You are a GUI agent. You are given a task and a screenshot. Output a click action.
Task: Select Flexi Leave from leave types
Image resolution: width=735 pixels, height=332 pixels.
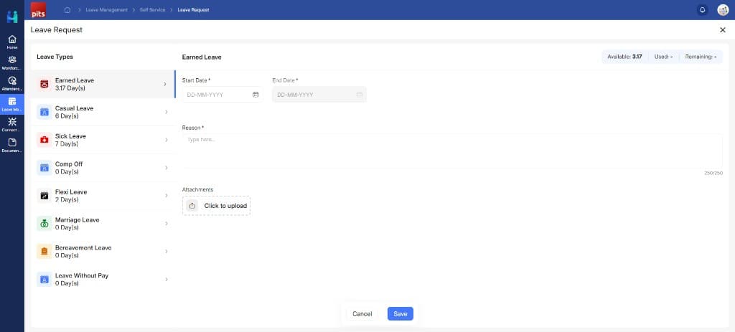103,195
